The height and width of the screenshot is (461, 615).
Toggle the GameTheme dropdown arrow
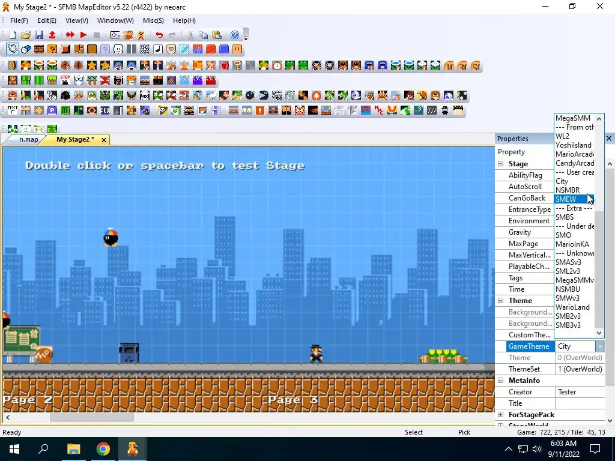600,346
